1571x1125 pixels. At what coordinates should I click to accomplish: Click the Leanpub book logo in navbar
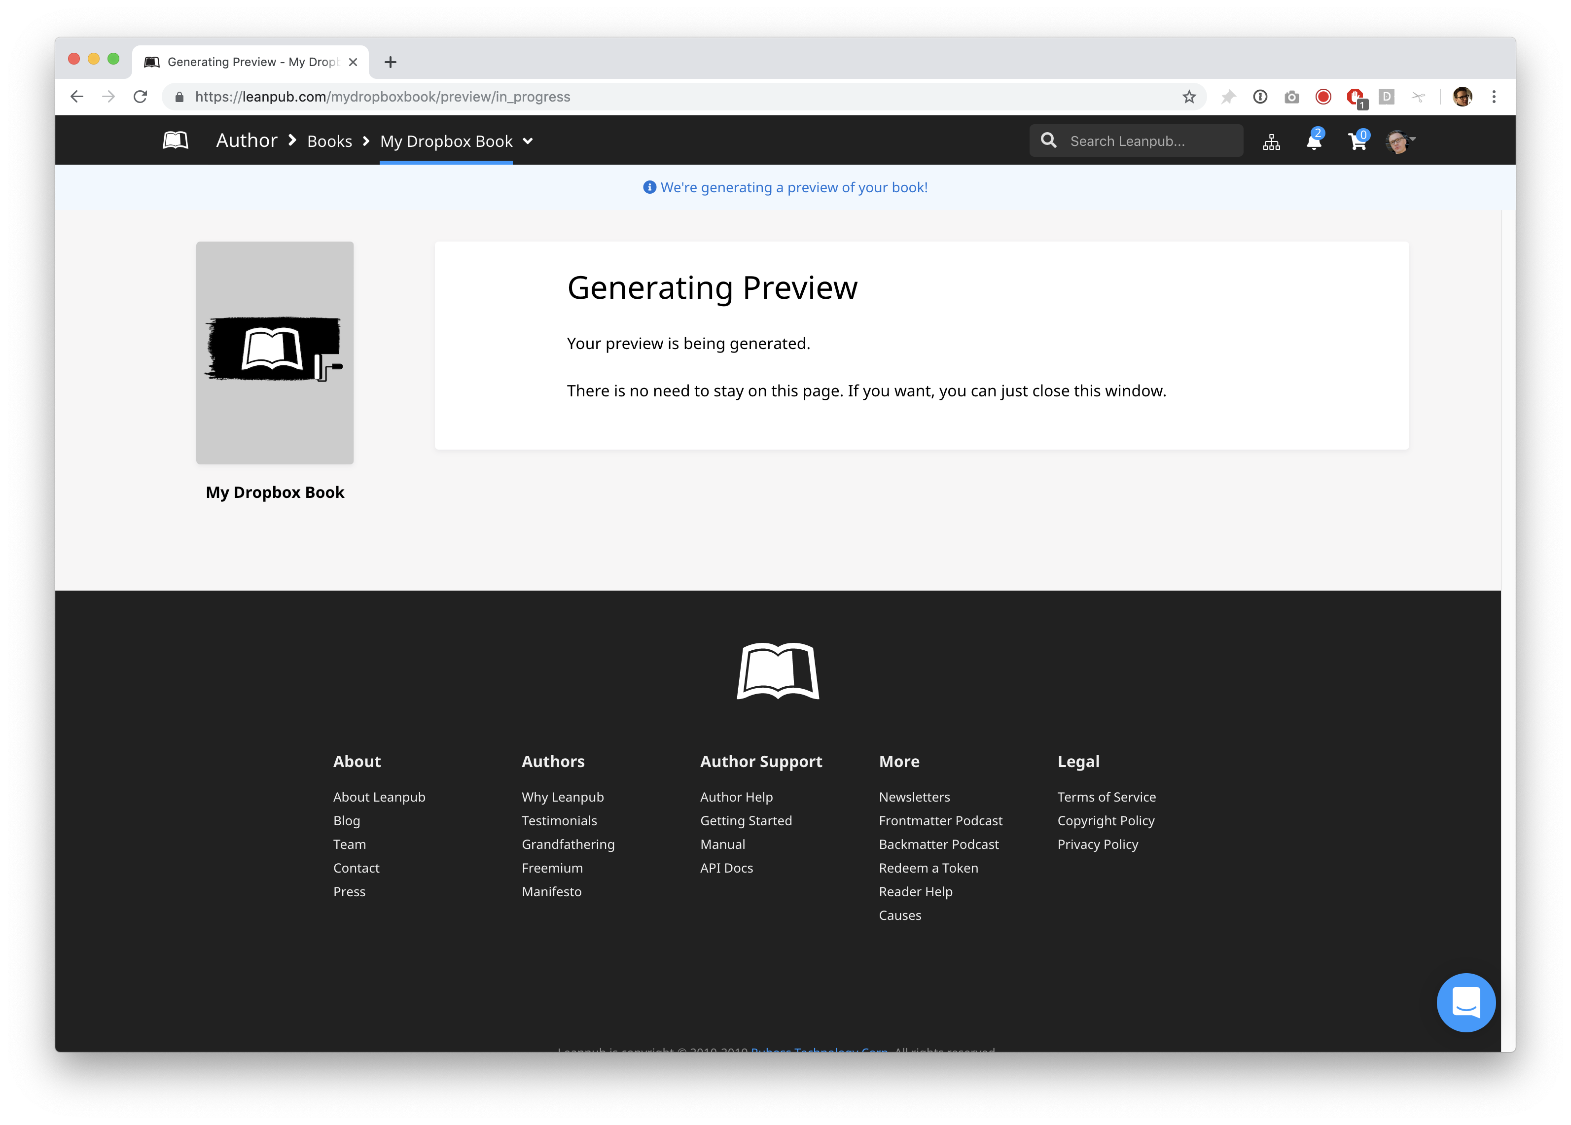(x=175, y=141)
